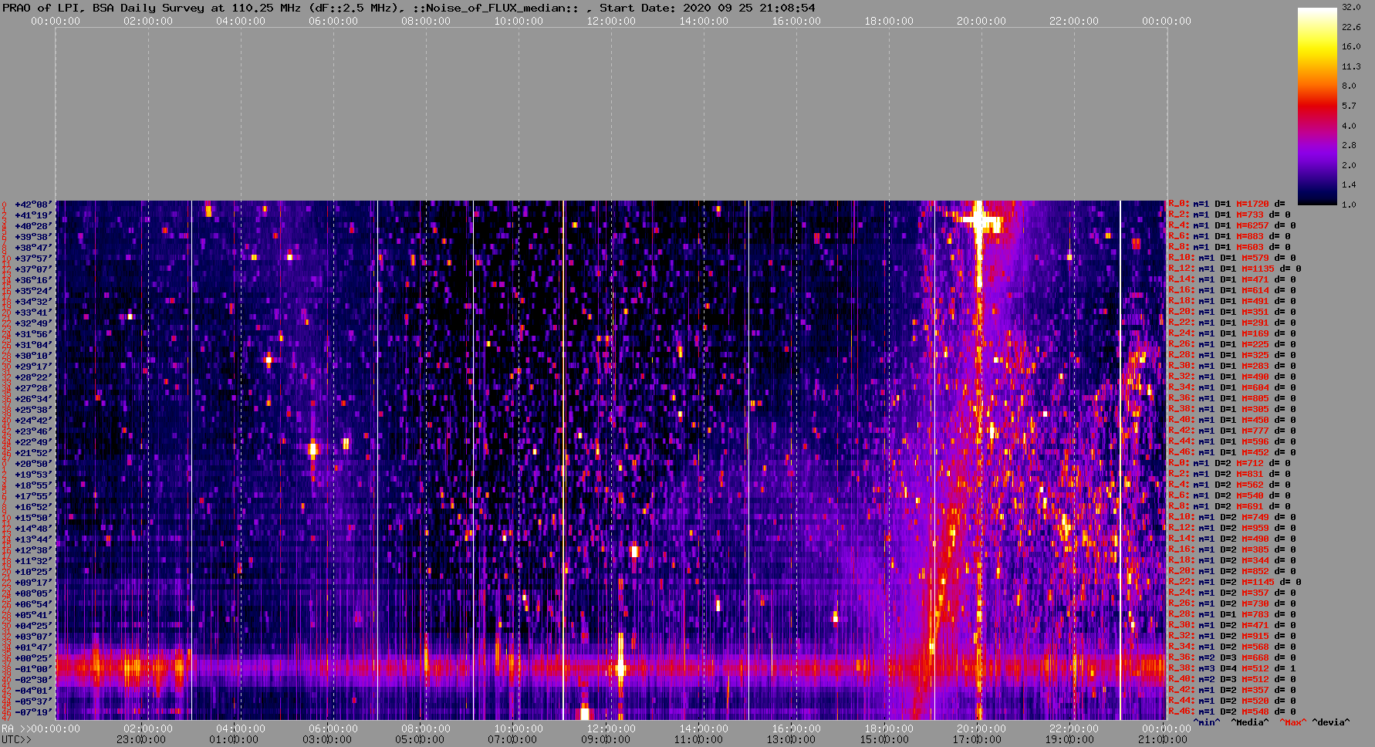The height and width of the screenshot is (747, 1375).
Task: Click the 5.7 color scale value
Action: 1349,106
